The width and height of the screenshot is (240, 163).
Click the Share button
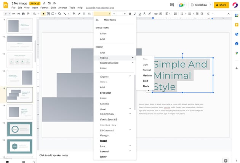(x=221, y=5)
